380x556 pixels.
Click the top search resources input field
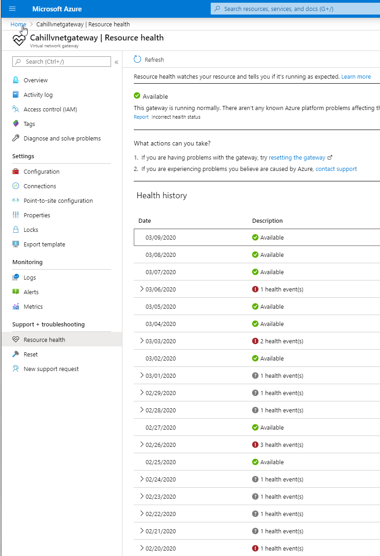pyautogui.click(x=295, y=9)
